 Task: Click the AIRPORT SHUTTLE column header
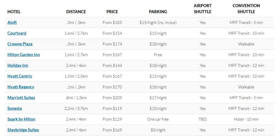203,9
